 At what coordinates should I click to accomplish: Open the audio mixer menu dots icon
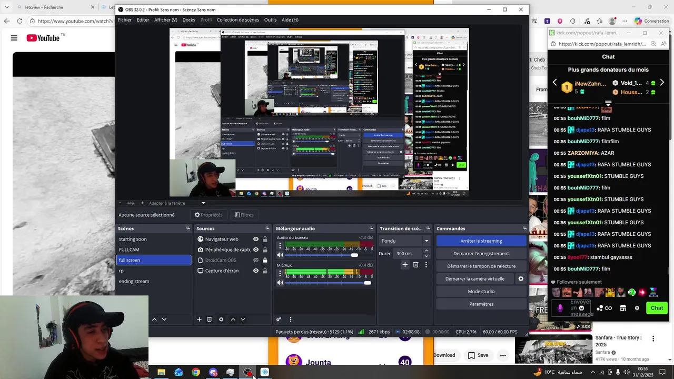tap(290, 320)
